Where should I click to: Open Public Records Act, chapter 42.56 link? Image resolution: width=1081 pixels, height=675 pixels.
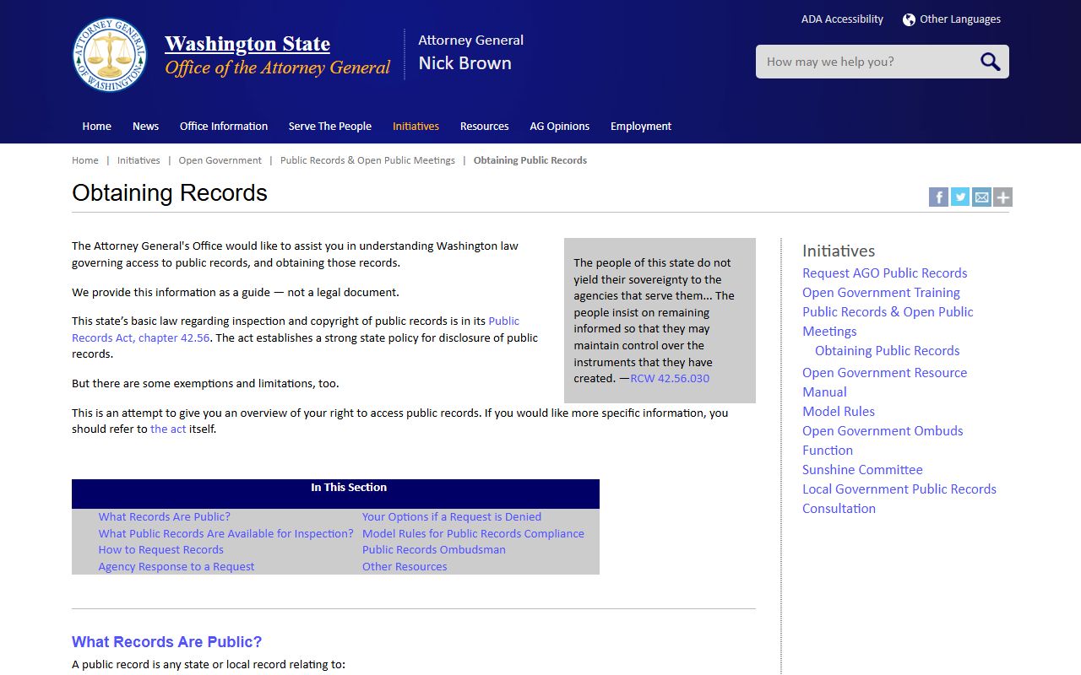(296, 329)
